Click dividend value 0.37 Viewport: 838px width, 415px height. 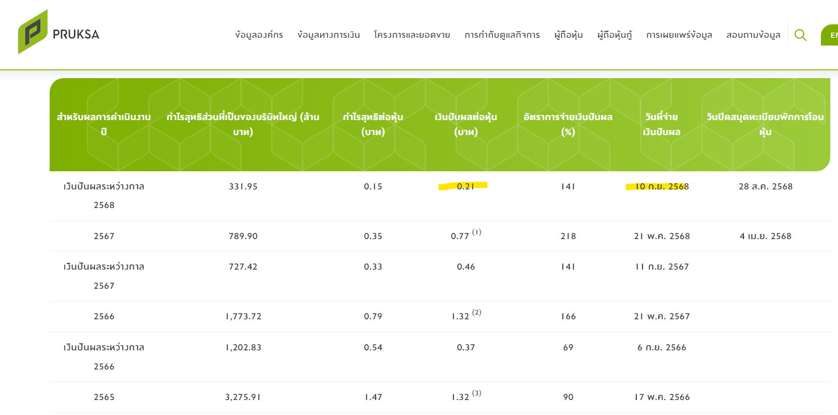(466, 347)
